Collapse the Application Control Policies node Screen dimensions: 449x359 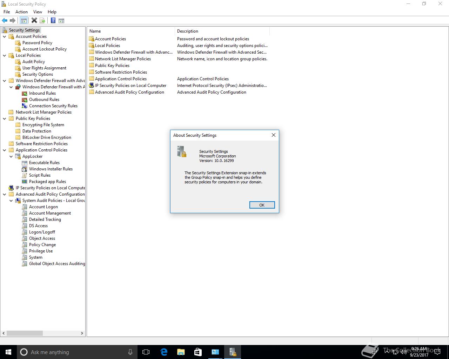click(x=4, y=150)
